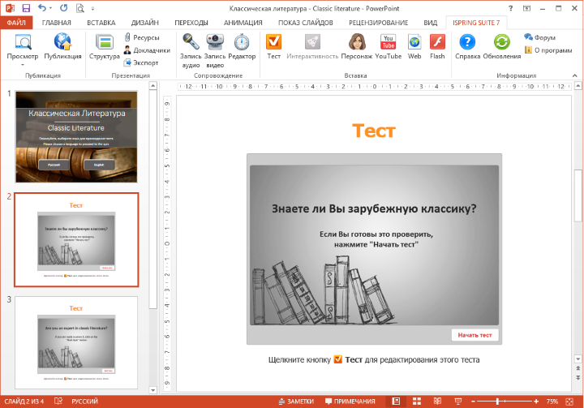Viewport: 584px width, 408px height.
Task: Go to previous slide arrow
Action: (x=578, y=368)
